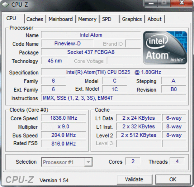Viewport: 194px width, 187px height.
Task: Click the empty Core Voltage field
Action: [x=124, y=61]
